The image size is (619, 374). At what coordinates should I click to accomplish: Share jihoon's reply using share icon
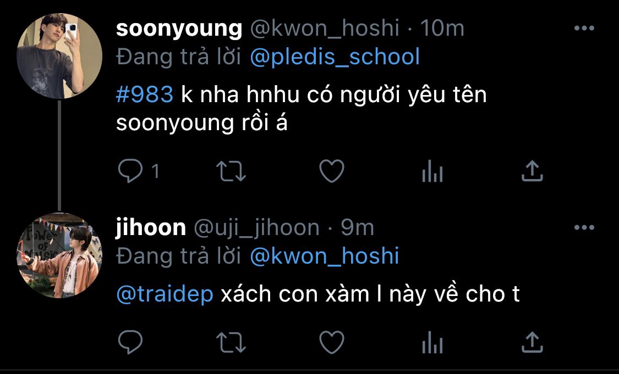tap(532, 342)
